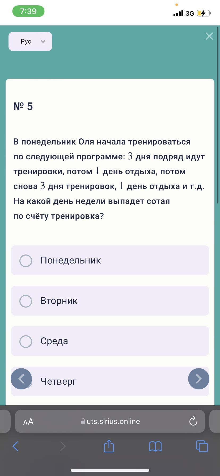Go to next question with right arrow
Image resolution: width=220 pixels, height=476 pixels.
pyautogui.click(x=199, y=379)
